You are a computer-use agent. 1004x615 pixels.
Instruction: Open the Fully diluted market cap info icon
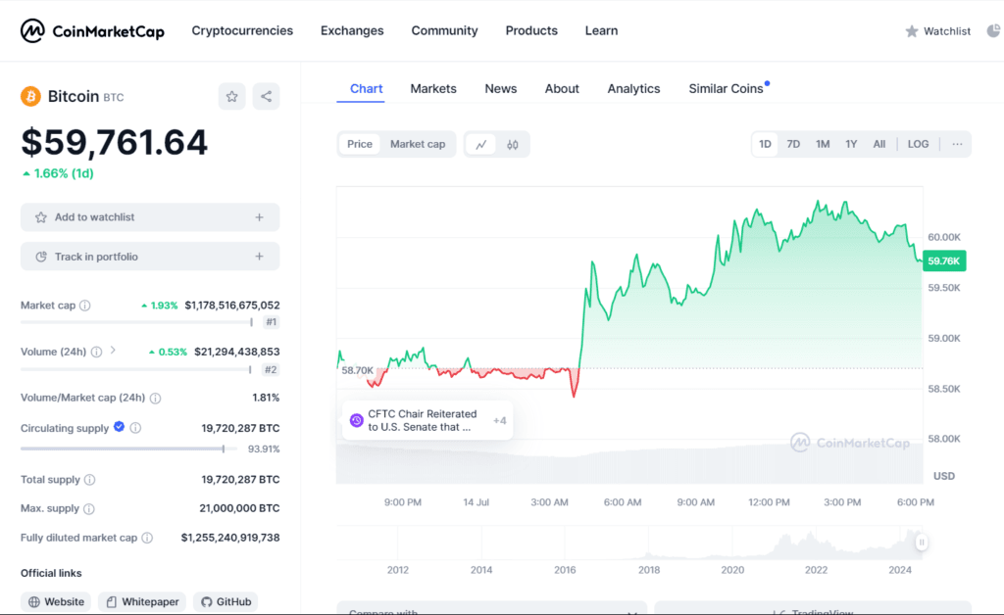[147, 538]
